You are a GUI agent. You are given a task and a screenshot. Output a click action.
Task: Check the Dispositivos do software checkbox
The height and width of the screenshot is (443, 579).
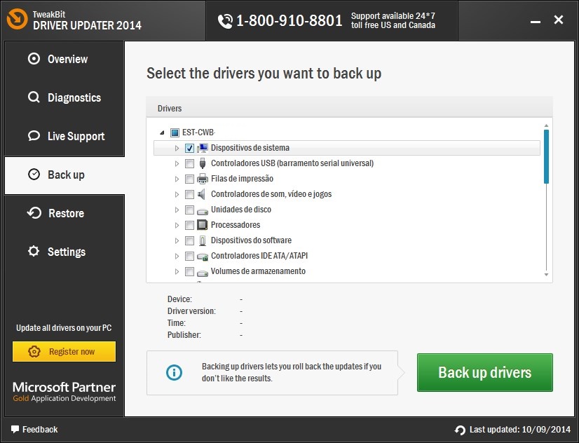[189, 240]
